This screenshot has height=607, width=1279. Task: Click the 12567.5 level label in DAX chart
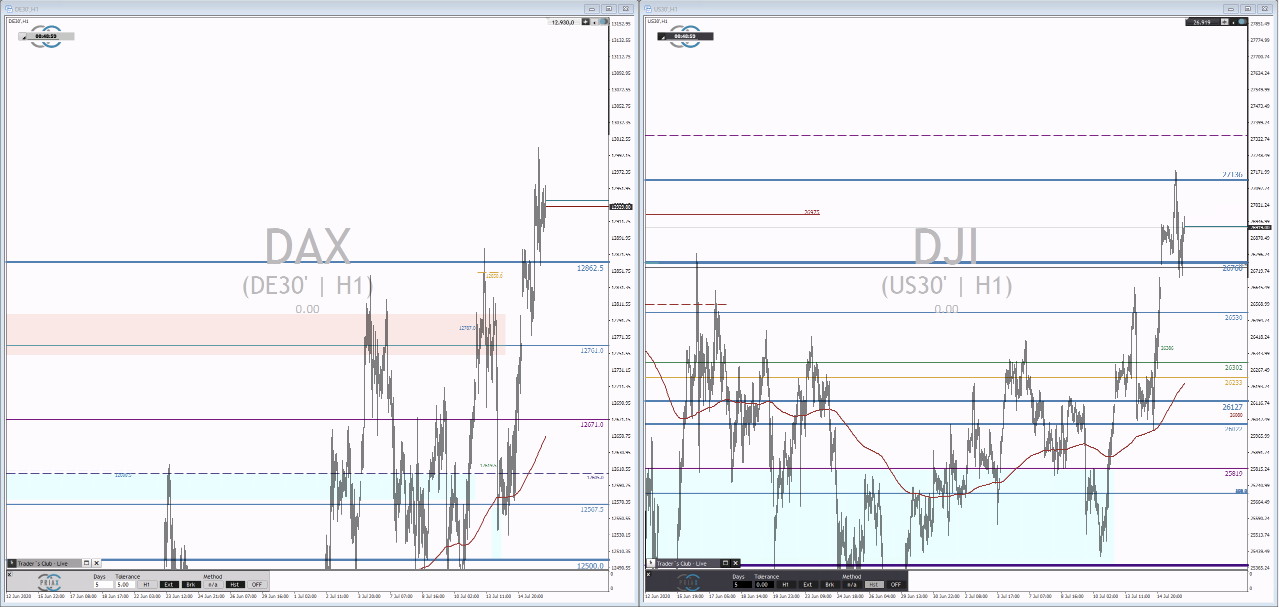592,509
